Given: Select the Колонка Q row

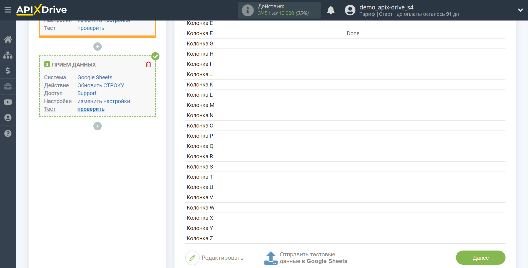Looking at the screenshot, I should click(x=345, y=146).
